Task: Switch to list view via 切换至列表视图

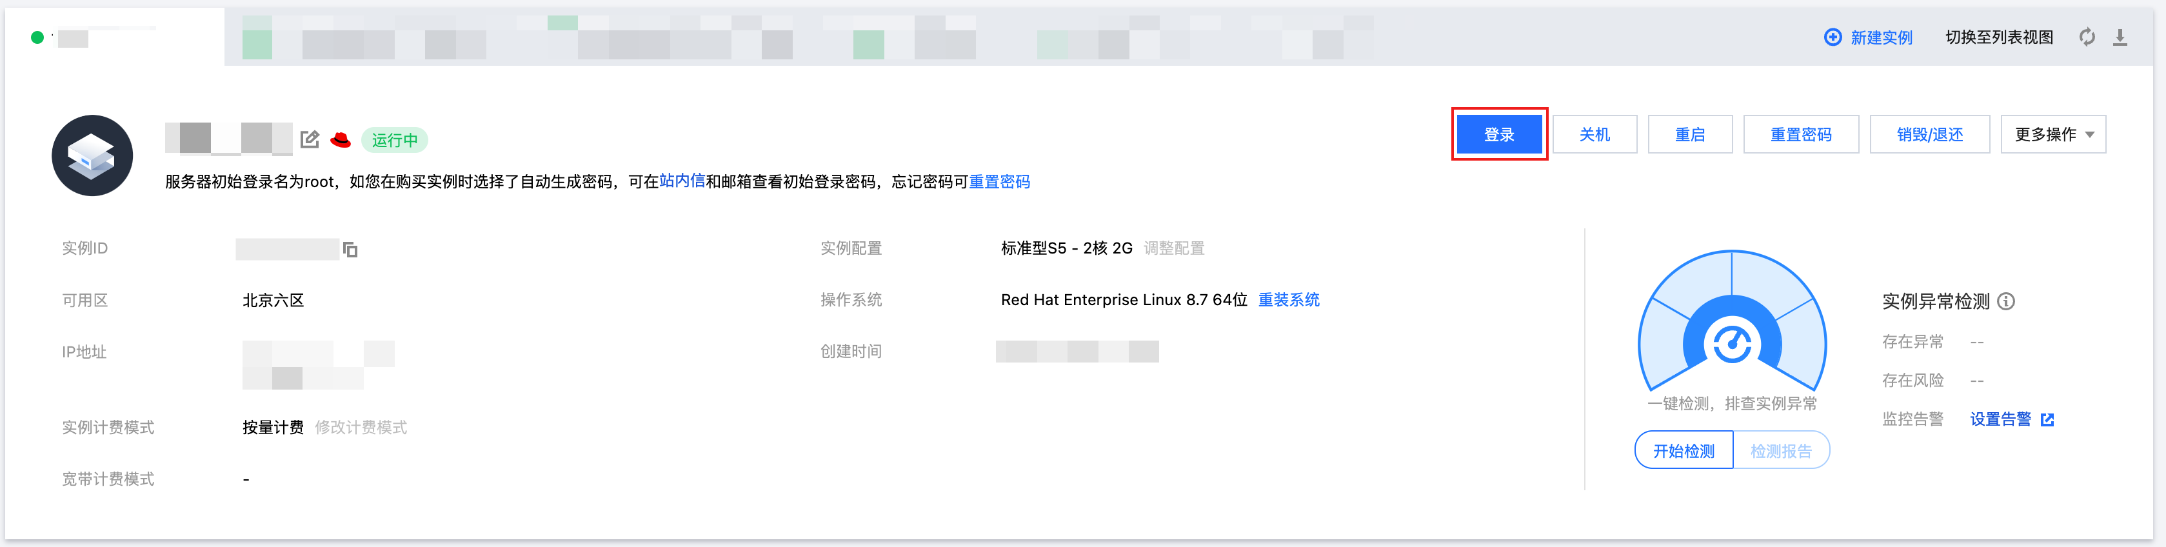Action: coord(1999,37)
